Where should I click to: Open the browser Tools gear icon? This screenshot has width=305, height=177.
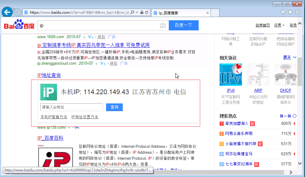click(x=298, y=12)
